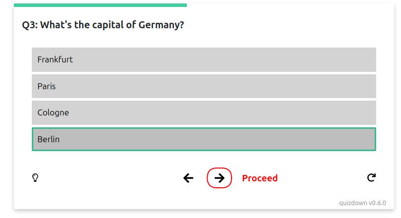
Task: Click the red Proceed label
Action: tap(260, 178)
